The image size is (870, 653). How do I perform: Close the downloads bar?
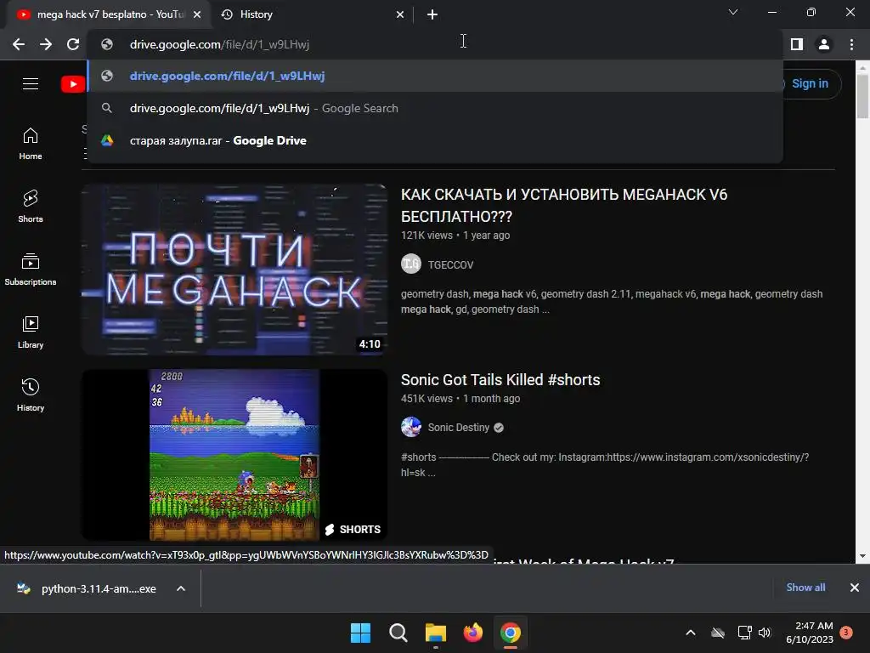pos(855,588)
